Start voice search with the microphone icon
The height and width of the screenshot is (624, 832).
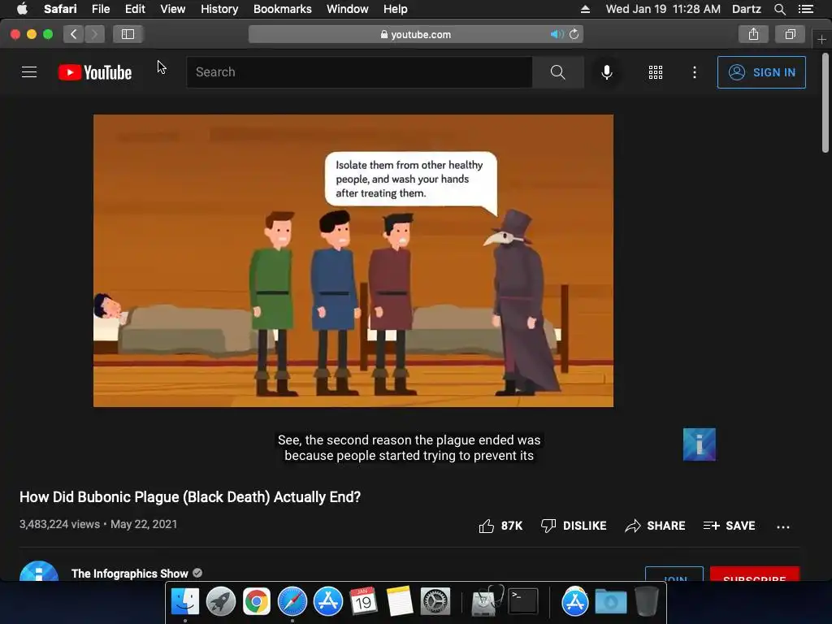pos(606,72)
